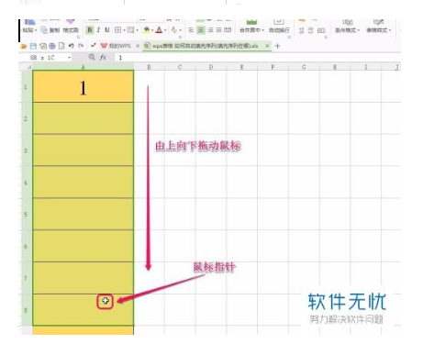The image size is (423, 344).
Task: Click the draw border grid icon
Action: 131,30
